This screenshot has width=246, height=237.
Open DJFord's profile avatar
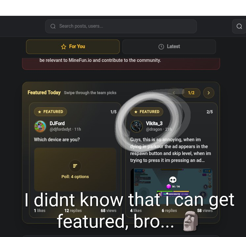40,126
